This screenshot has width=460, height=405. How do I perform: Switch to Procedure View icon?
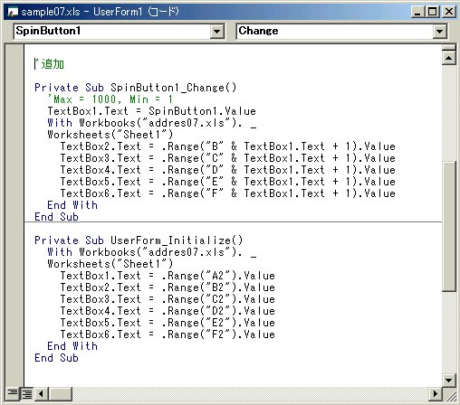coord(13,393)
